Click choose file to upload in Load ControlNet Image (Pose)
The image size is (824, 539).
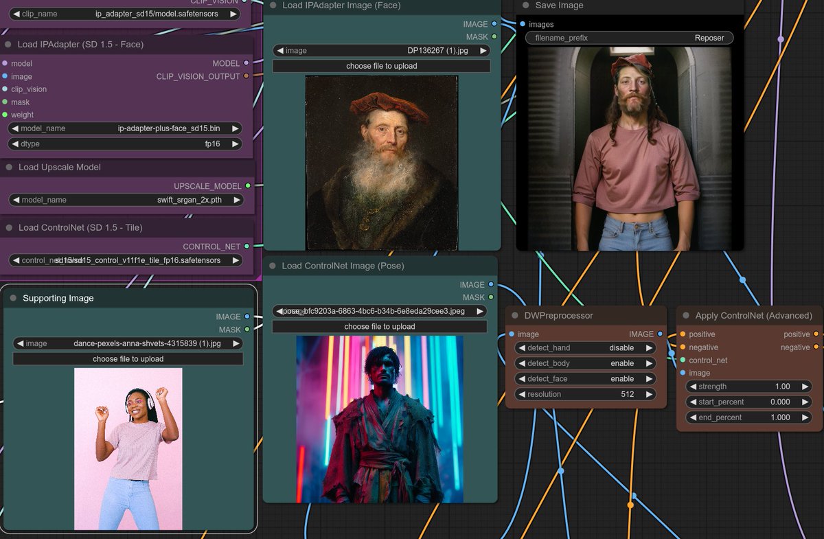click(380, 326)
